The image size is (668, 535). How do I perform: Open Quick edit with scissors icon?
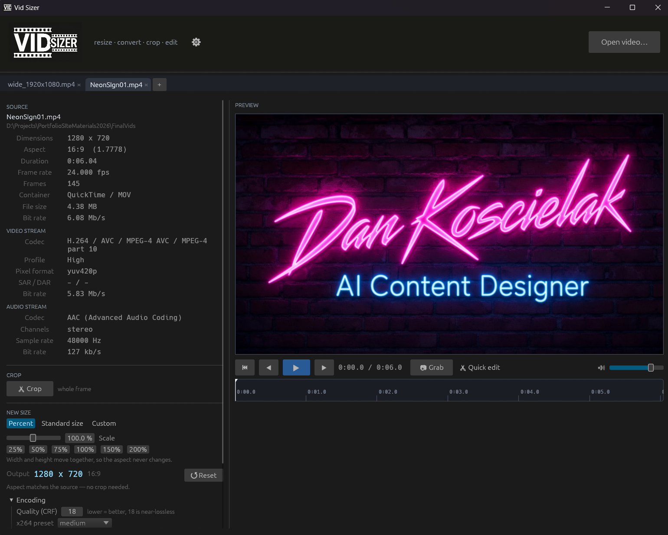click(480, 368)
